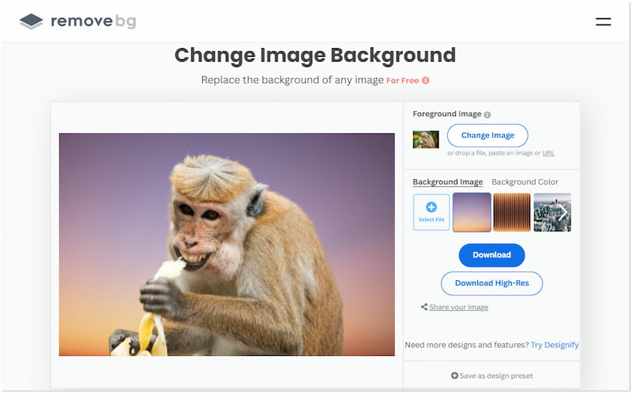Click the Select File upload box

431,212
